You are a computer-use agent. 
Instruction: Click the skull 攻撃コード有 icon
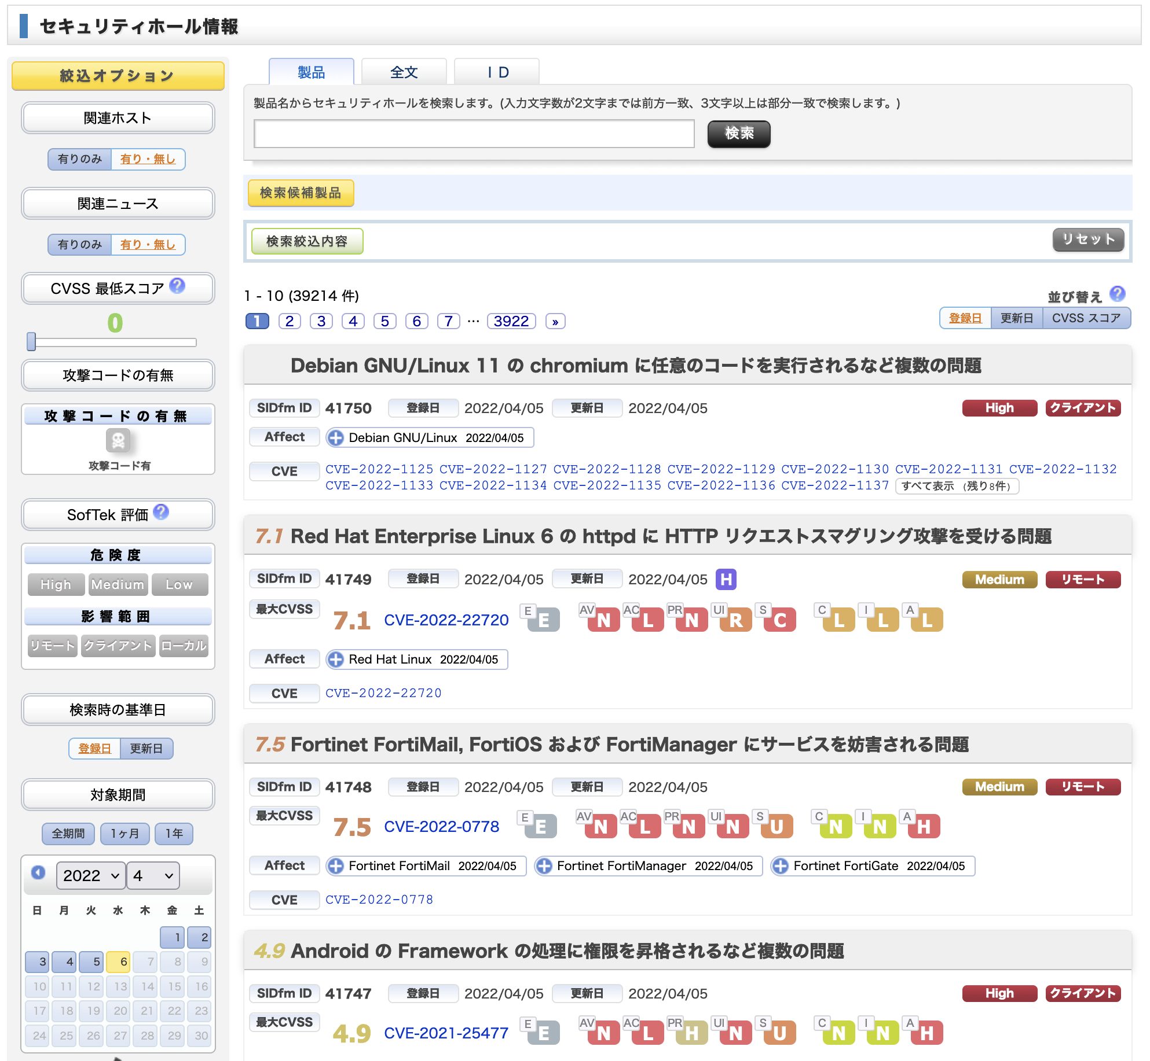[x=118, y=441]
